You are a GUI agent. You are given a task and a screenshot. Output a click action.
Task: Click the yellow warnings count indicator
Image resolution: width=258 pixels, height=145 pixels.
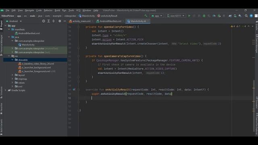[x=233, y=26]
